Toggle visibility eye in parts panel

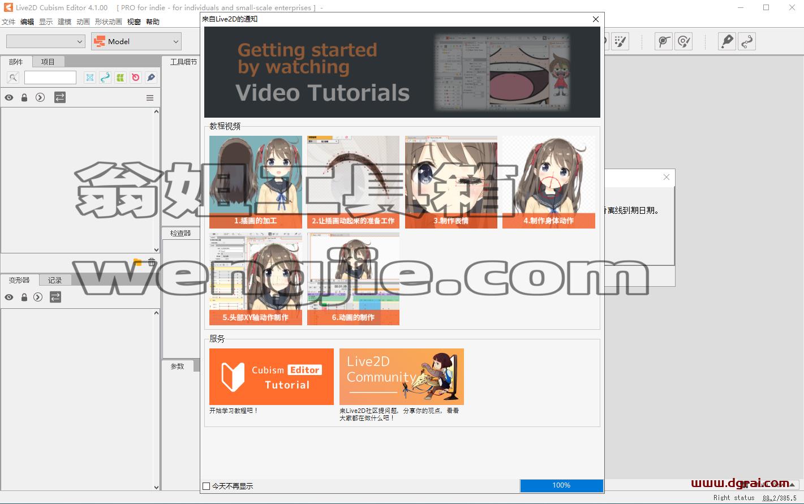(x=9, y=97)
